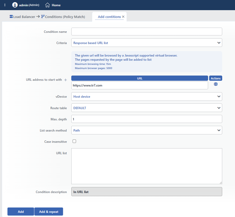Close the Add contitions tab
Screen dimensions: 235x217
pyautogui.click(x=123, y=17)
